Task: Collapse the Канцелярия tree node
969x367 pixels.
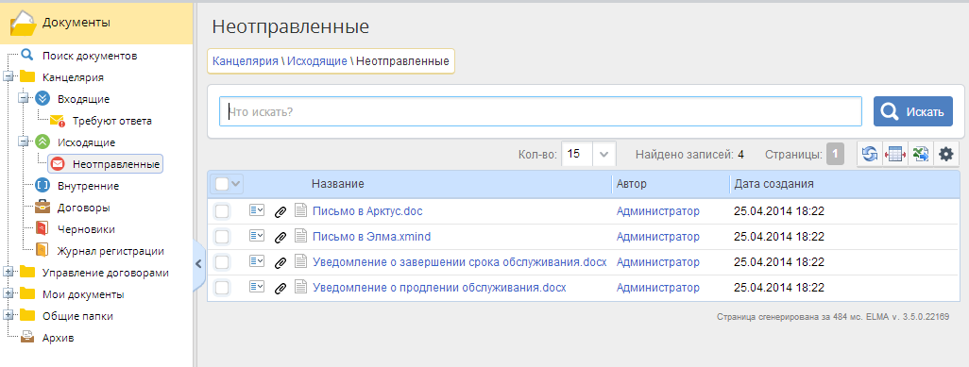Action: pyautogui.click(x=8, y=76)
